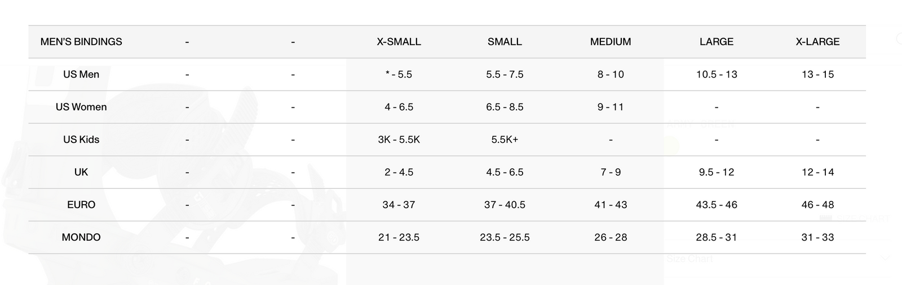Select the X-SMALL column header

coord(399,42)
